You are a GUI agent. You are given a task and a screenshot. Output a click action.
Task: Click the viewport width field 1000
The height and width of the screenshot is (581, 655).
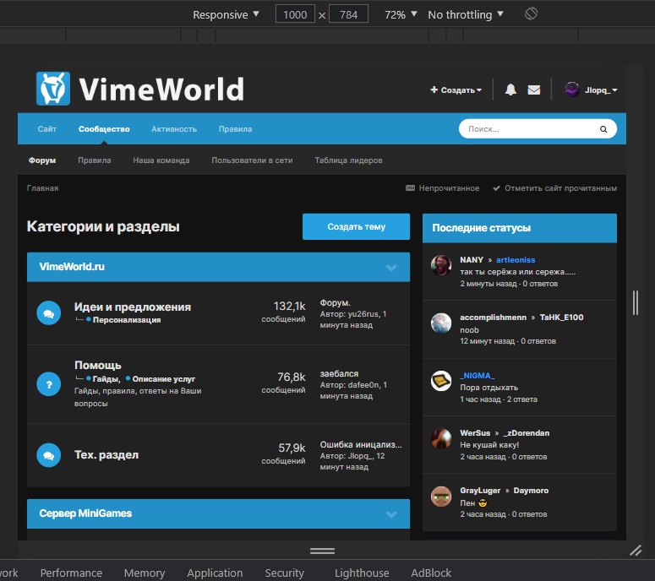pyautogui.click(x=295, y=14)
